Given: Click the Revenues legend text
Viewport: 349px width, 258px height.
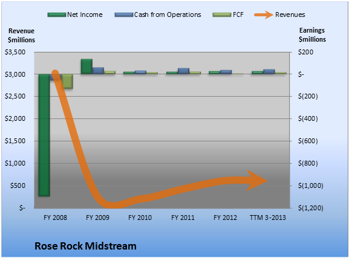Looking at the screenshot, I should point(290,15).
